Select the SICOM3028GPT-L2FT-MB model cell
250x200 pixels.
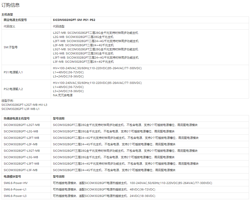coord(21,138)
